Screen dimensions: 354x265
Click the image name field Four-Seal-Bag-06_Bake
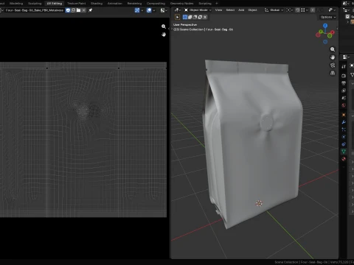pos(35,10)
